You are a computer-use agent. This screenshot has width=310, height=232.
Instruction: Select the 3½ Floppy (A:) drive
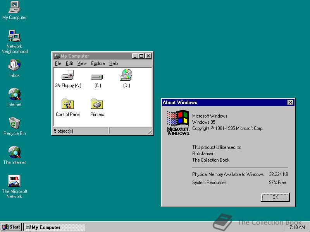click(x=68, y=79)
